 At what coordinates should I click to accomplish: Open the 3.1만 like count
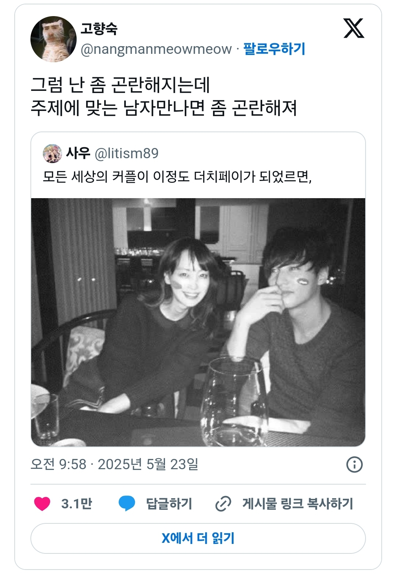[77, 504]
